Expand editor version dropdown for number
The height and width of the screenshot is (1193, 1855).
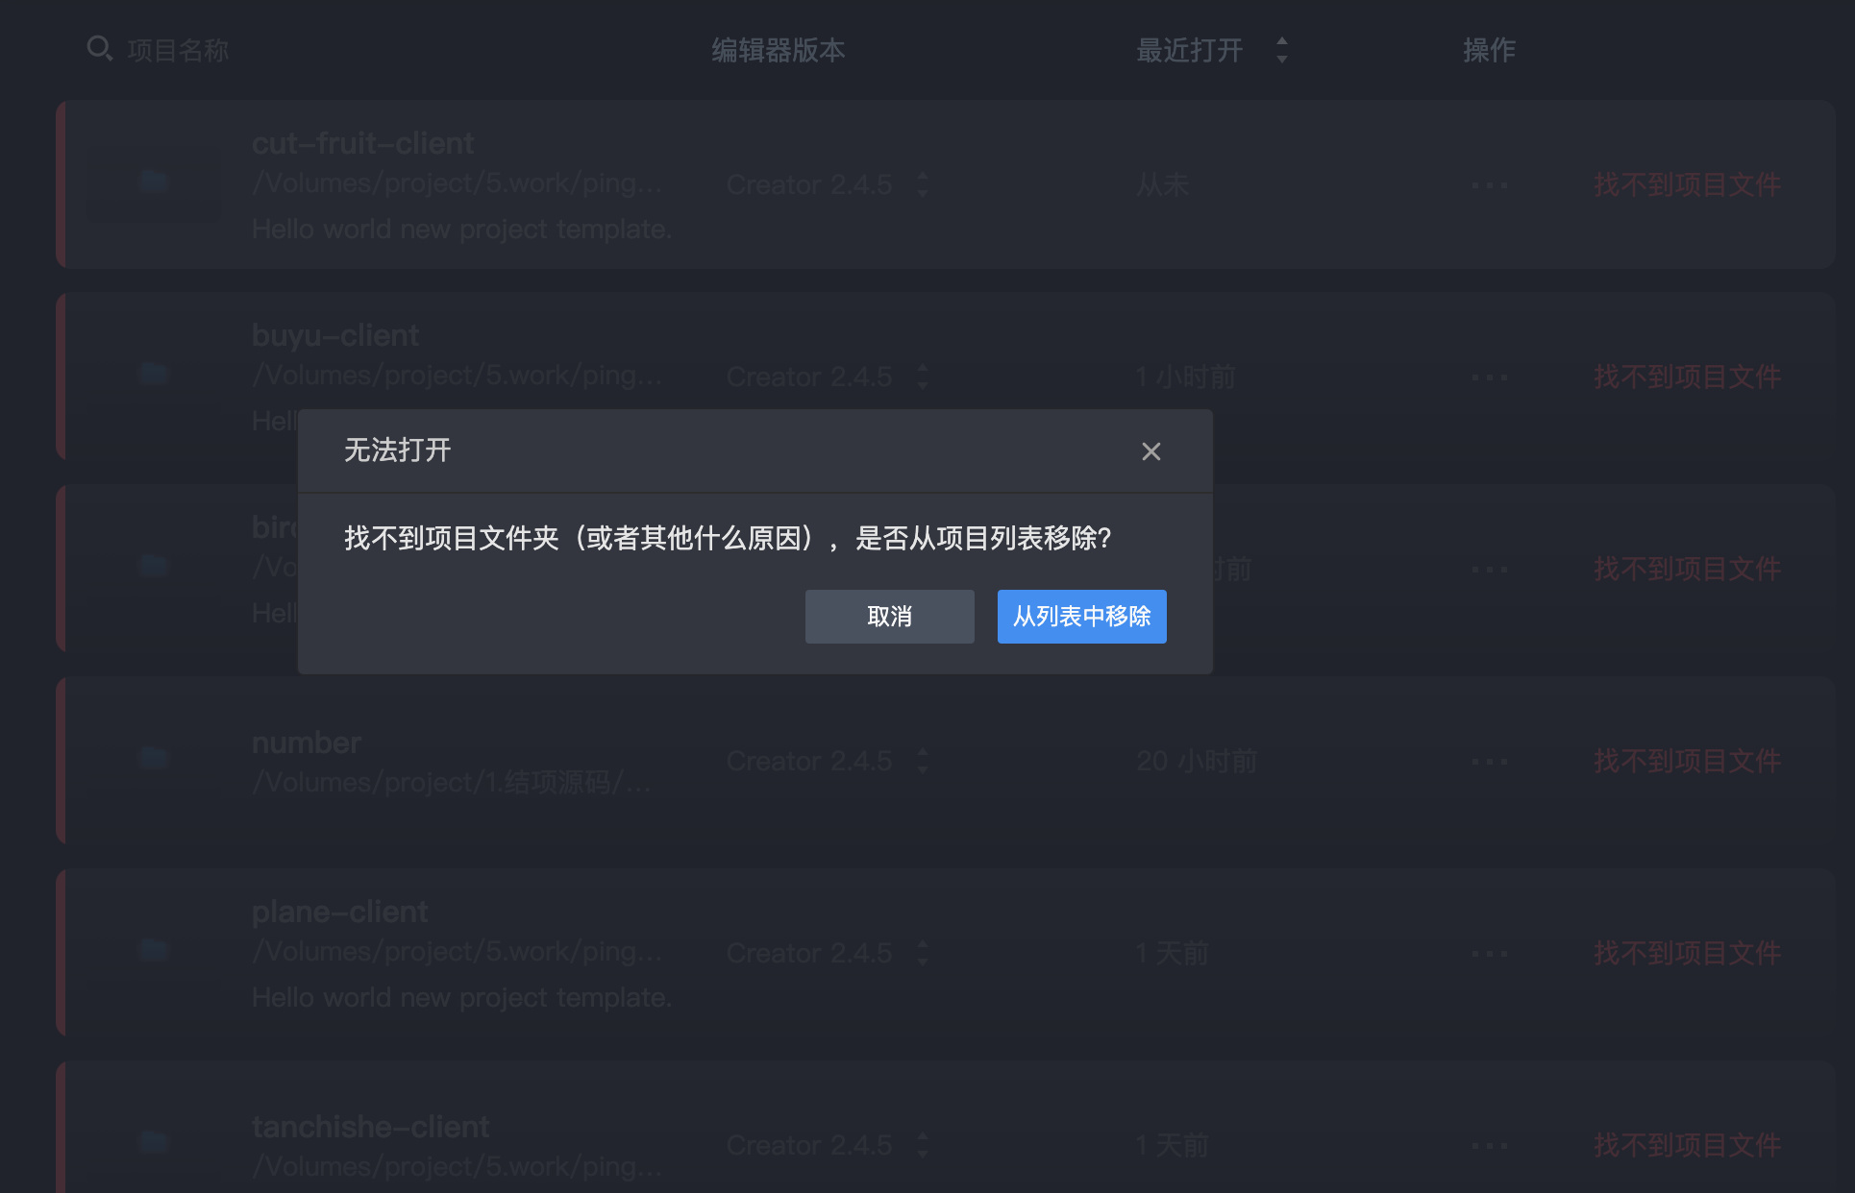click(x=922, y=761)
